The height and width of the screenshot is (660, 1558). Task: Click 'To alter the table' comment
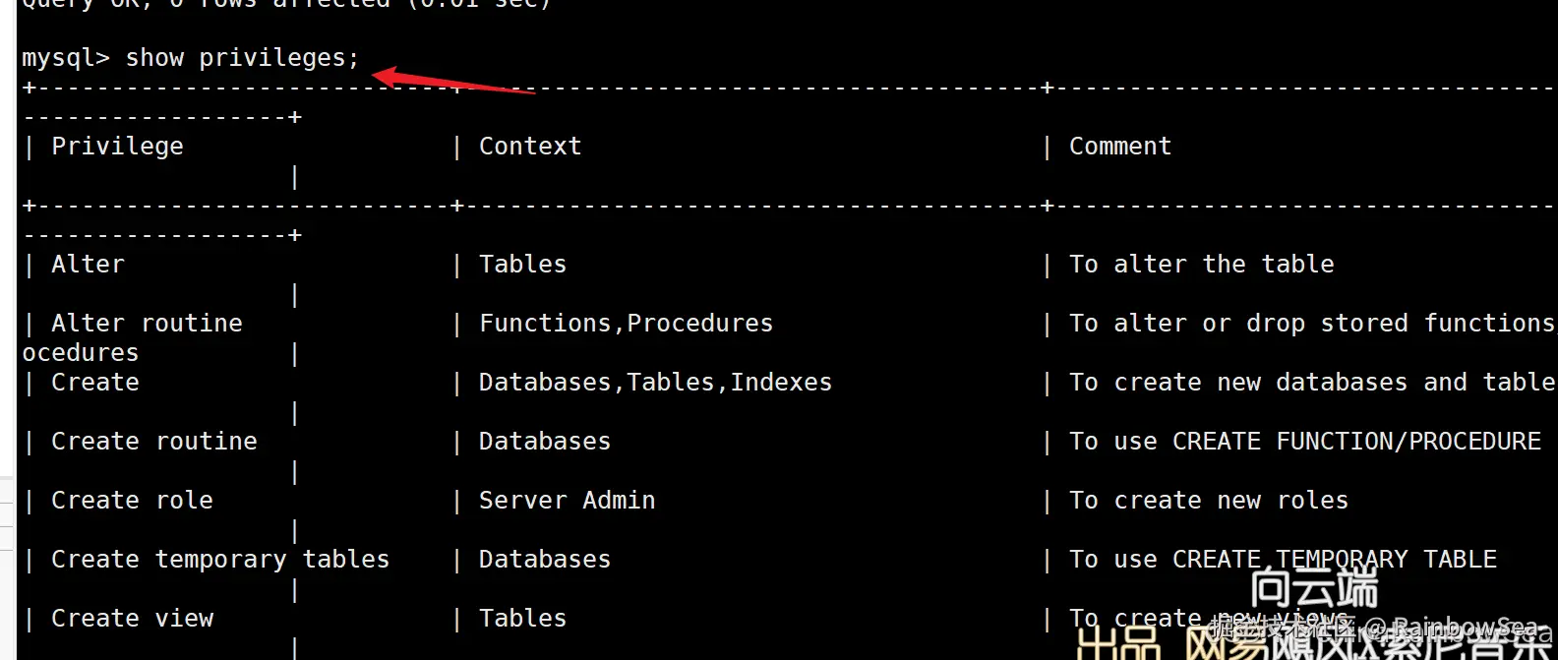(x=1202, y=265)
